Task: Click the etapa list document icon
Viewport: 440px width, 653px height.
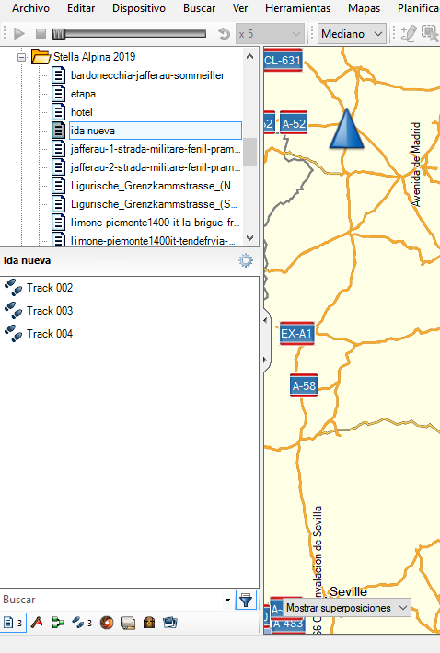Action: tap(58, 94)
